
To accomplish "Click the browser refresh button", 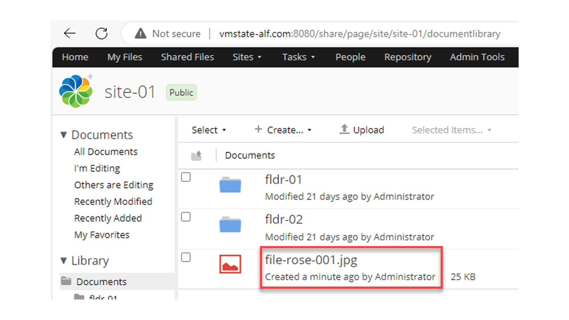I will pyautogui.click(x=102, y=33).
